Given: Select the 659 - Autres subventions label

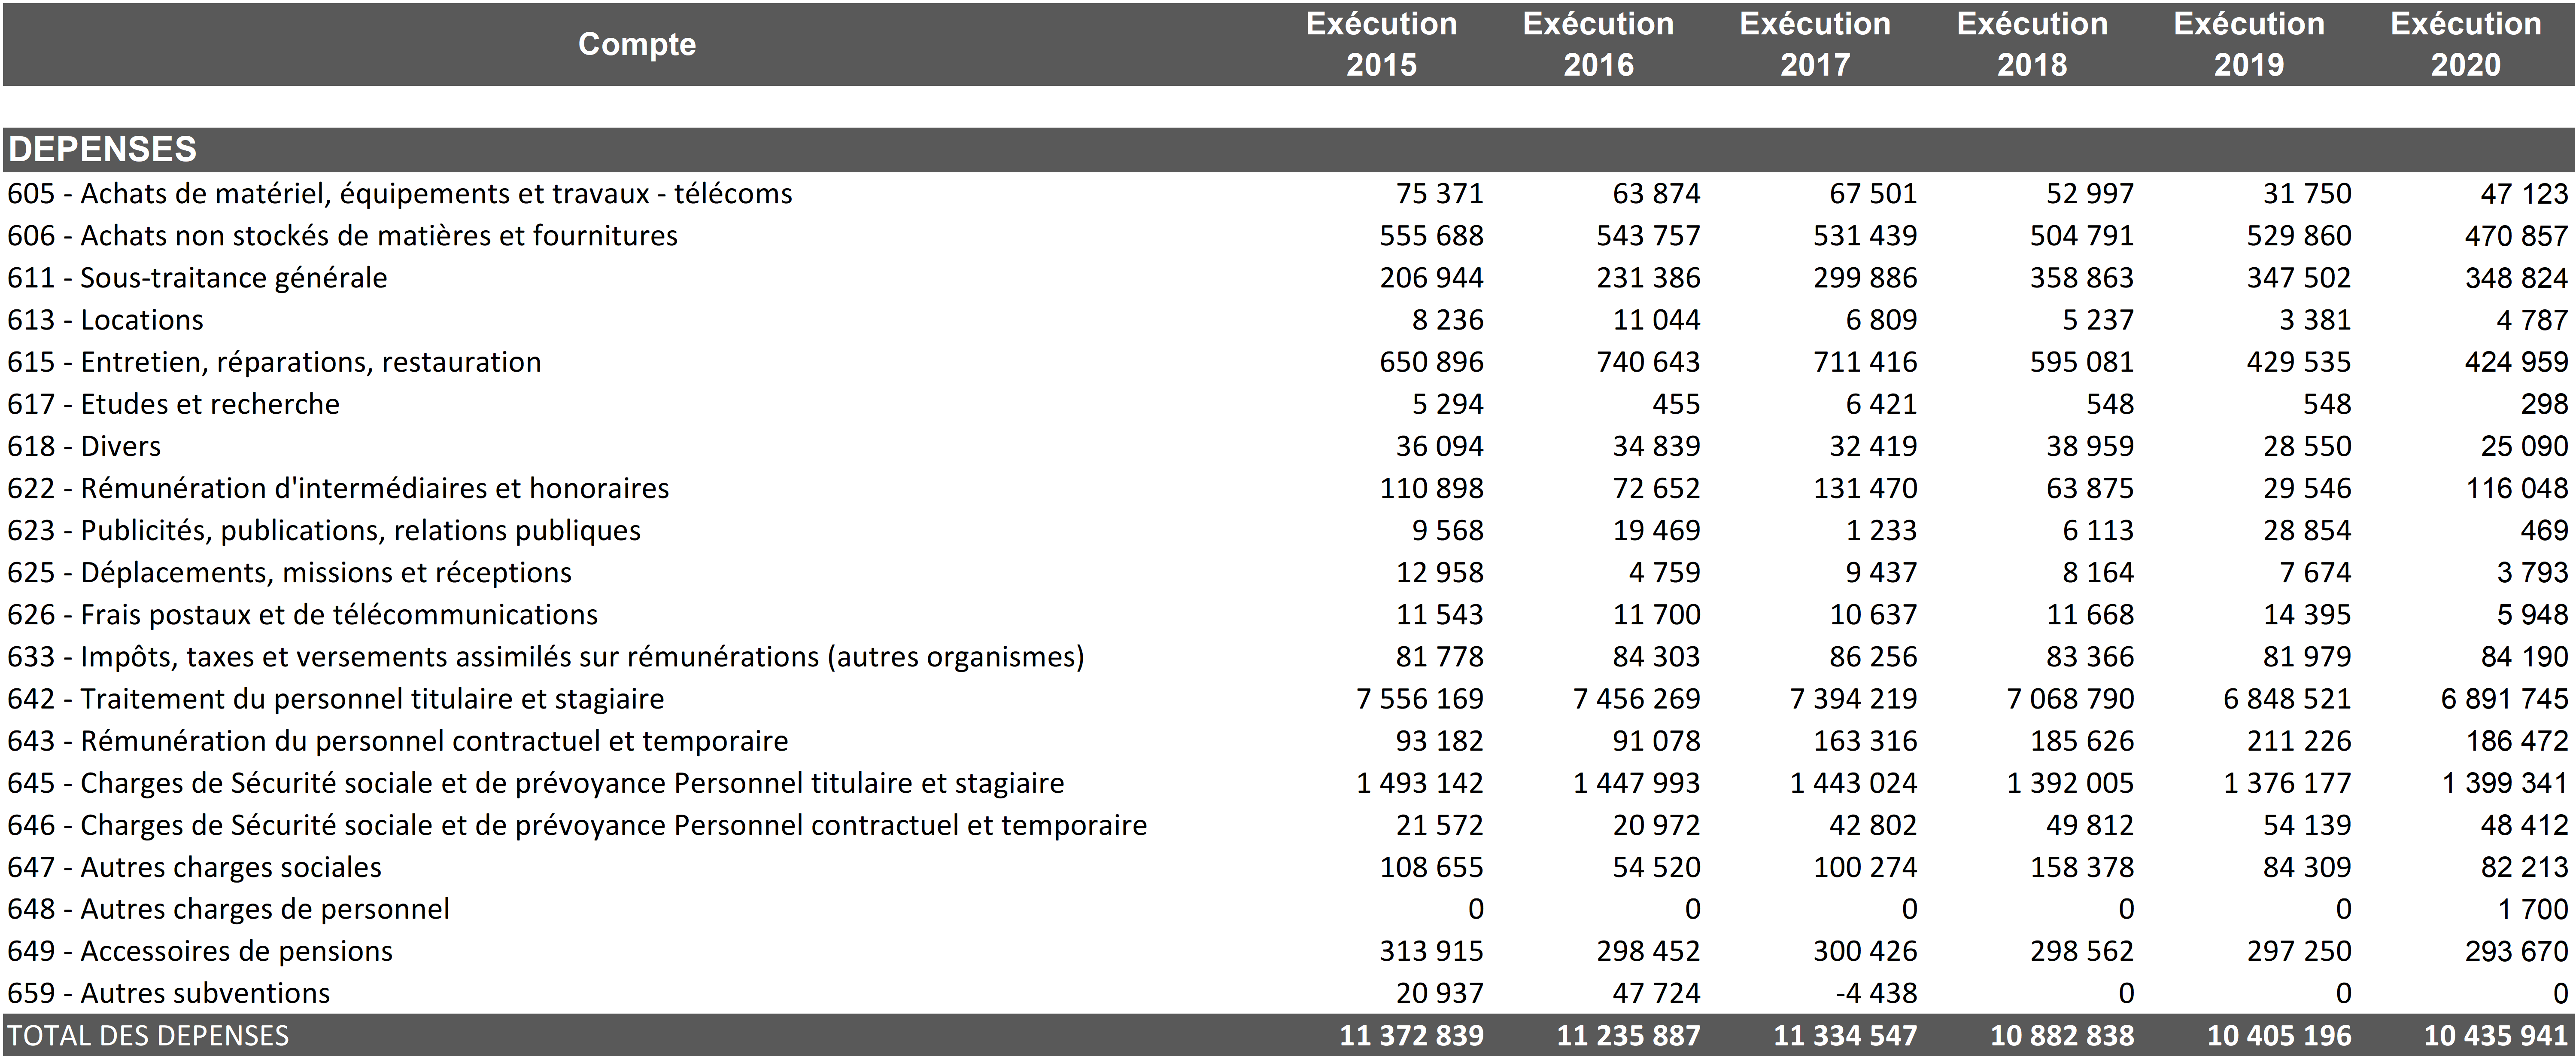Looking at the screenshot, I should tap(168, 993).
